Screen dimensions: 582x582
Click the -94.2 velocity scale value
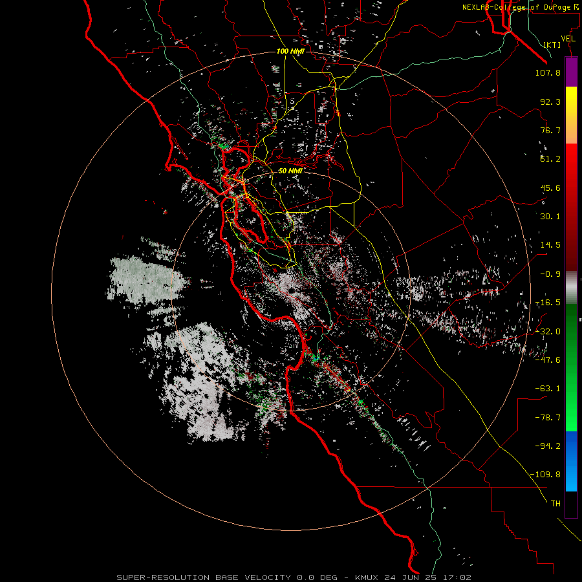coord(548,446)
